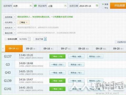Switch to the 09-17 date tab
This screenshot has width=126, height=95.
tap(66, 48)
